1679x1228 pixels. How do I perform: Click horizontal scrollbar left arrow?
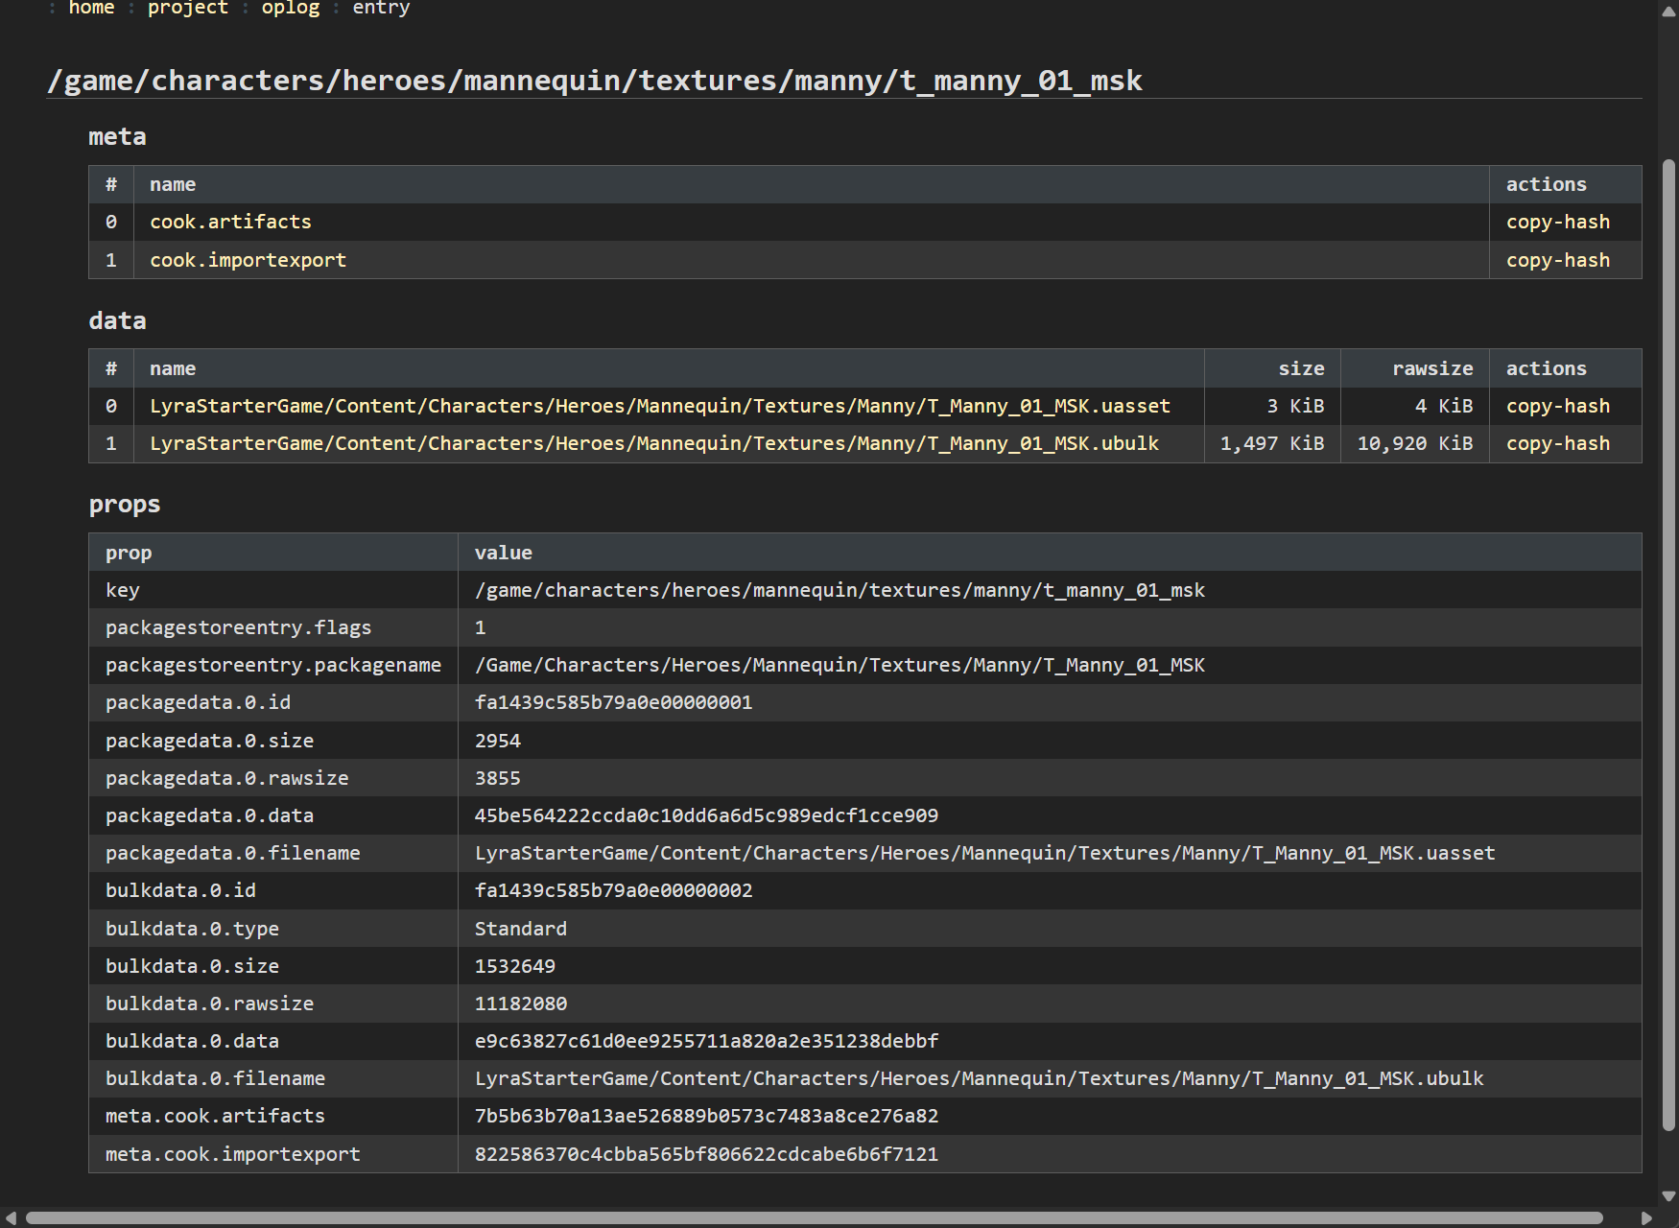click(11, 1217)
